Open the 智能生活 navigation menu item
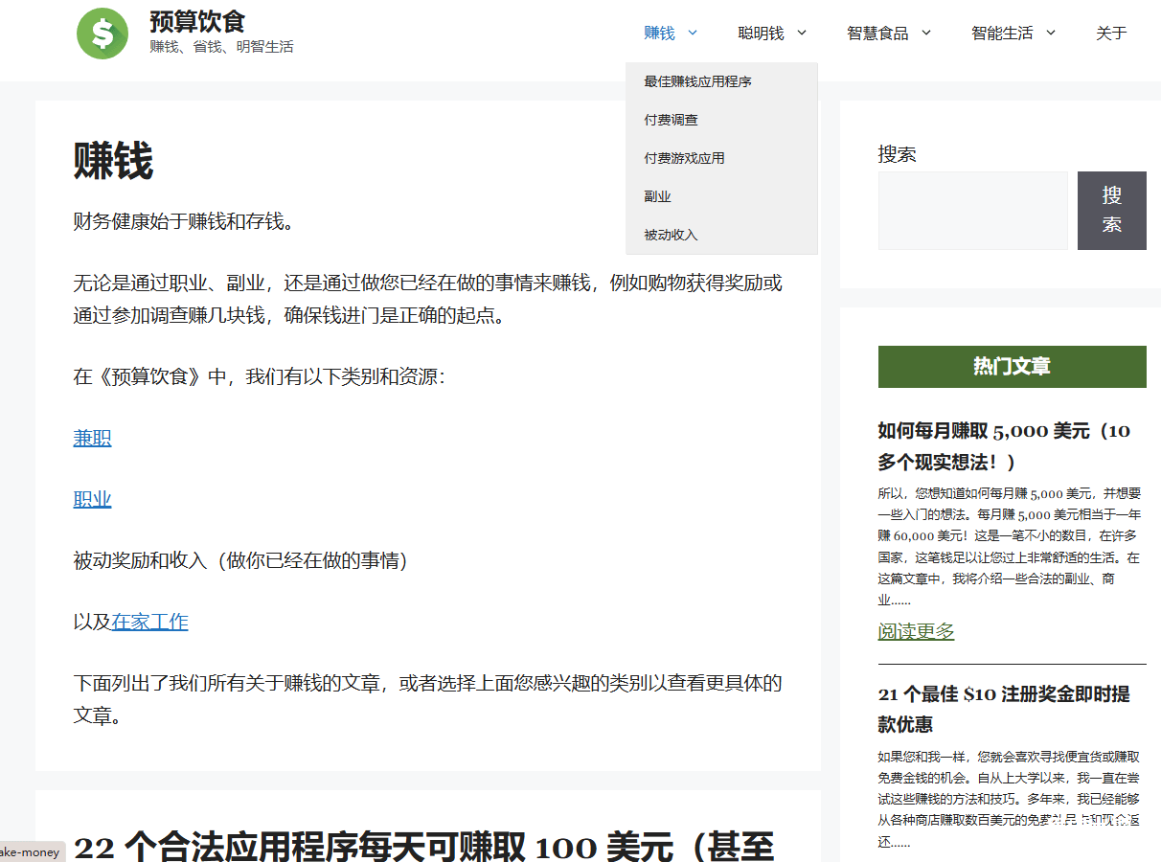The image size is (1161, 862). tap(1002, 34)
